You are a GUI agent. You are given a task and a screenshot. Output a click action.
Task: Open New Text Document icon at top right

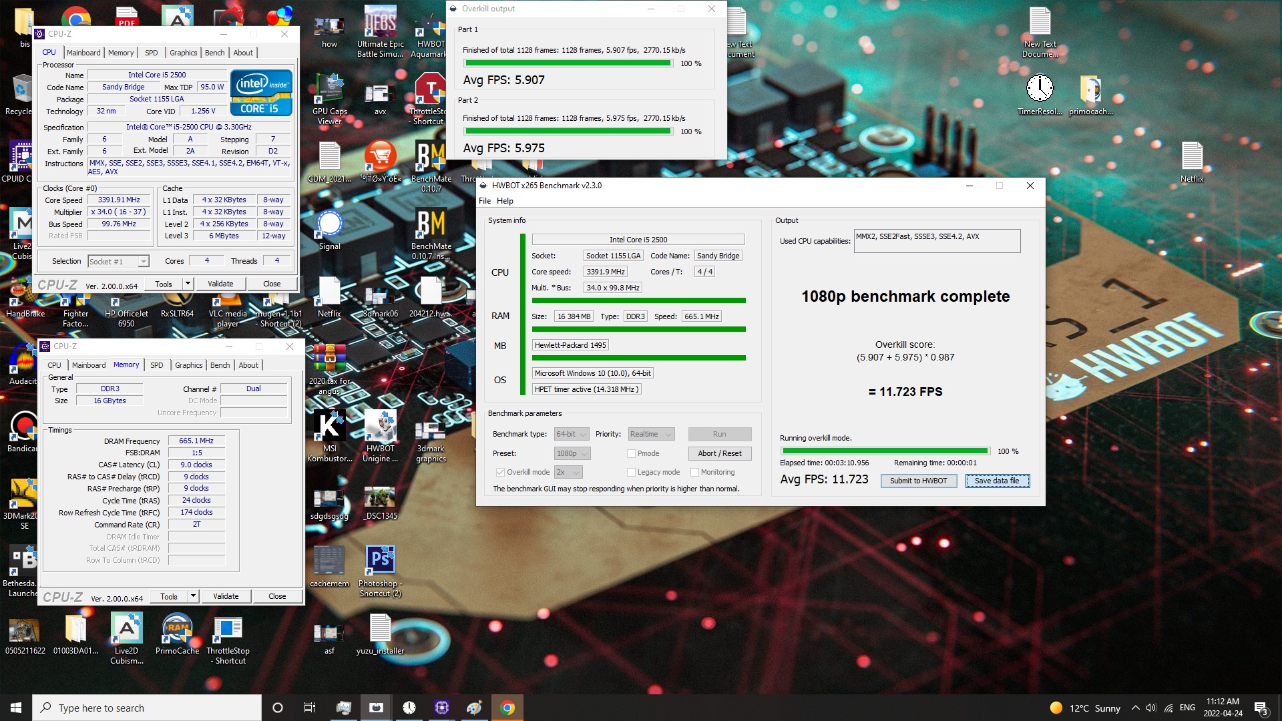pos(1040,31)
